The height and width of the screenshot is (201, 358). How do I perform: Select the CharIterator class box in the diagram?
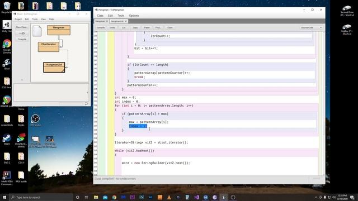(x=49, y=47)
